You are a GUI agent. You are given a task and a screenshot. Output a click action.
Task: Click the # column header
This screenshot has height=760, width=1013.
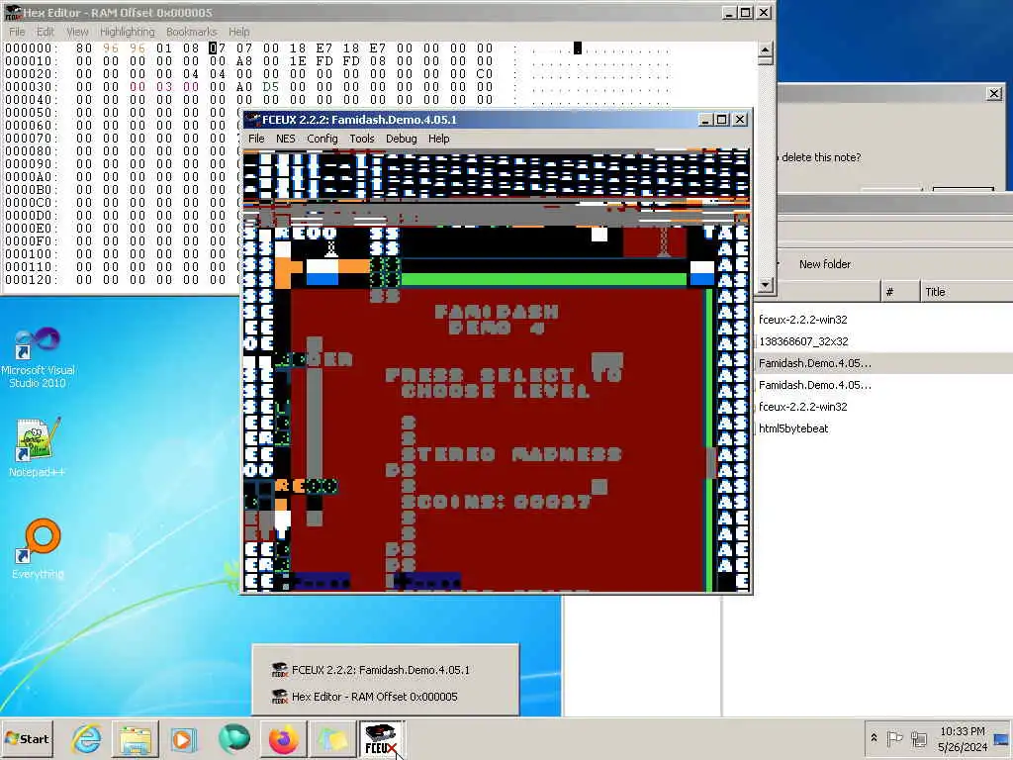click(x=900, y=292)
